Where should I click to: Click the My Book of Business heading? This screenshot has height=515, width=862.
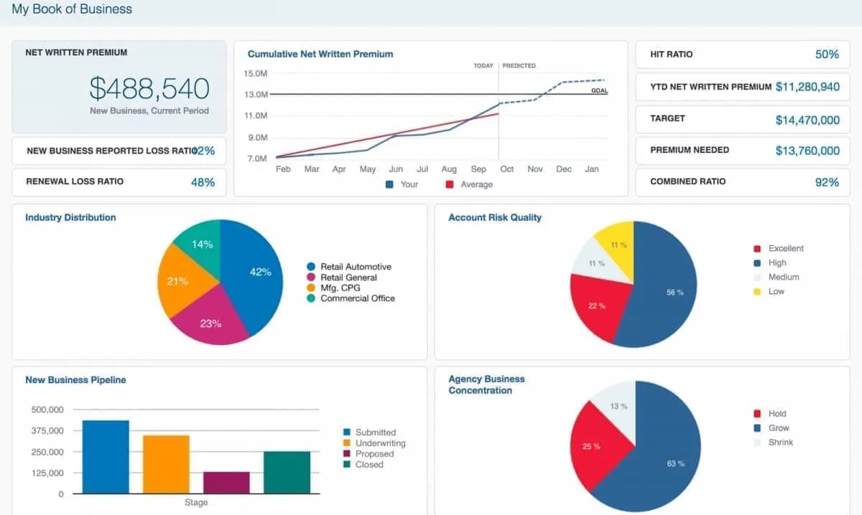click(71, 9)
